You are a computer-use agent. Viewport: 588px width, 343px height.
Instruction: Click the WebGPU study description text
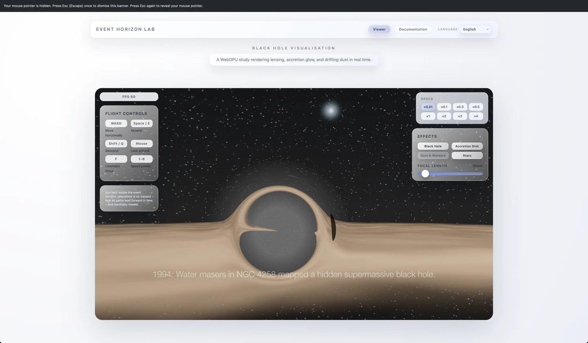[x=294, y=60]
